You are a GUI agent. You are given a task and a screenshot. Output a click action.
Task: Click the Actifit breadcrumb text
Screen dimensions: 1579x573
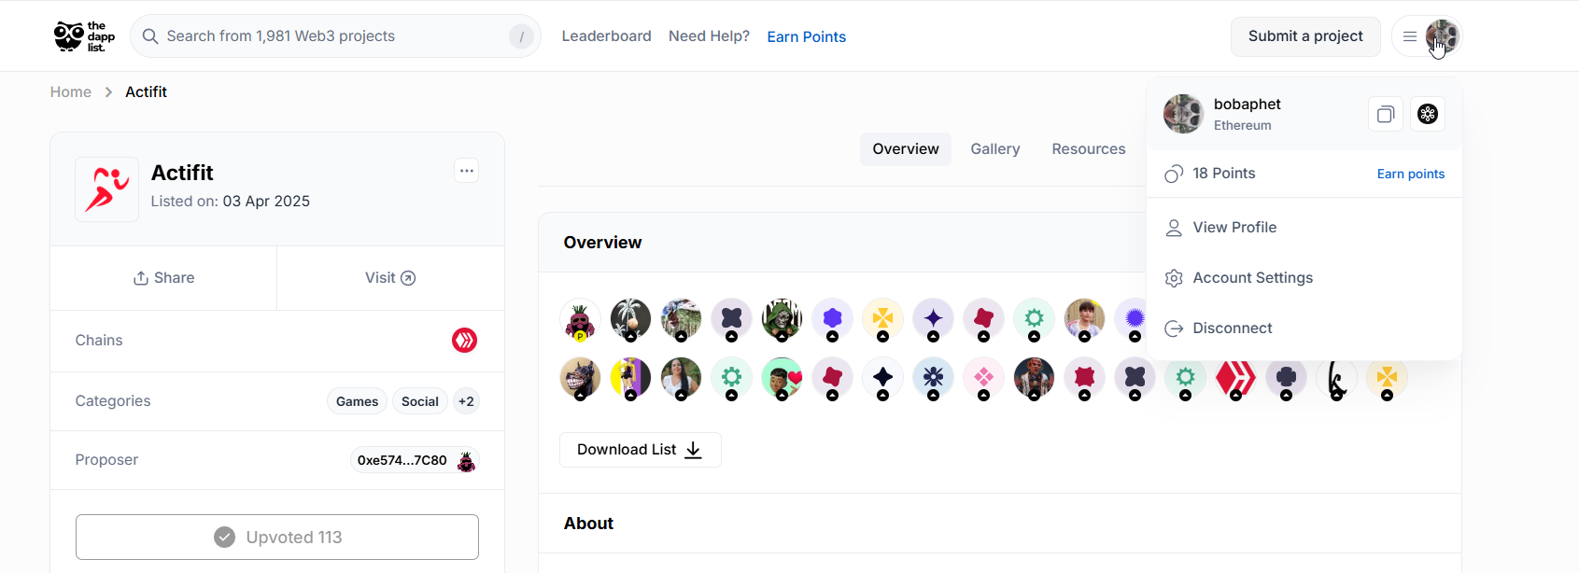[147, 92]
